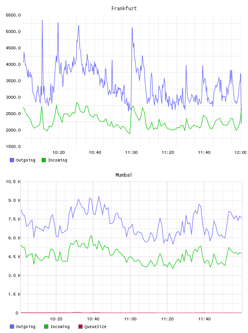Click the Mumbai Incoming peak near 6.0 K before 10:40
This screenshot has width=248, height=333.
tap(91, 236)
